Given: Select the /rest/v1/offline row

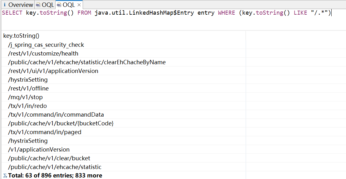Looking at the screenshot, I should (28, 89).
